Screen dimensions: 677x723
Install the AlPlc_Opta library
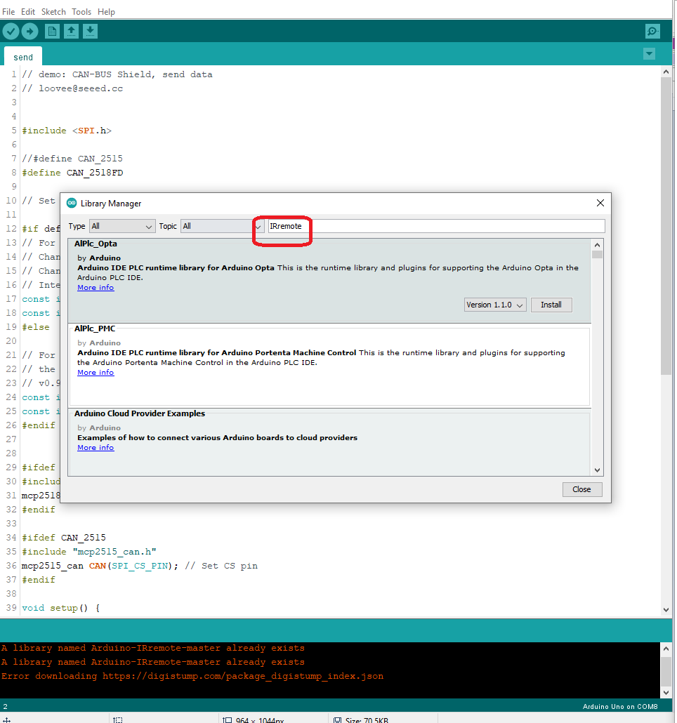pos(551,305)
